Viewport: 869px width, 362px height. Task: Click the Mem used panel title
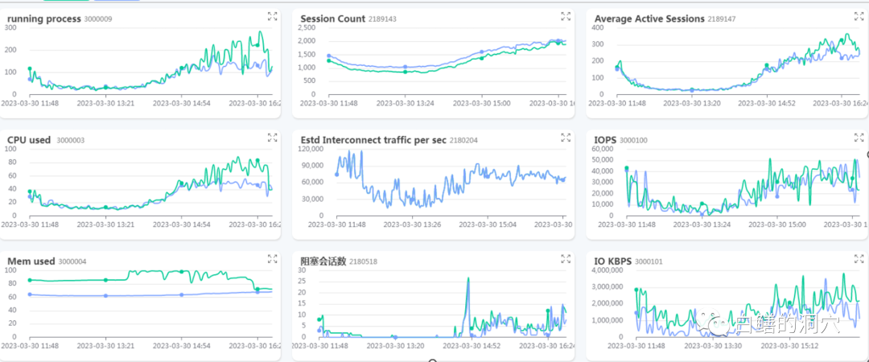click(x=31, y=261)
